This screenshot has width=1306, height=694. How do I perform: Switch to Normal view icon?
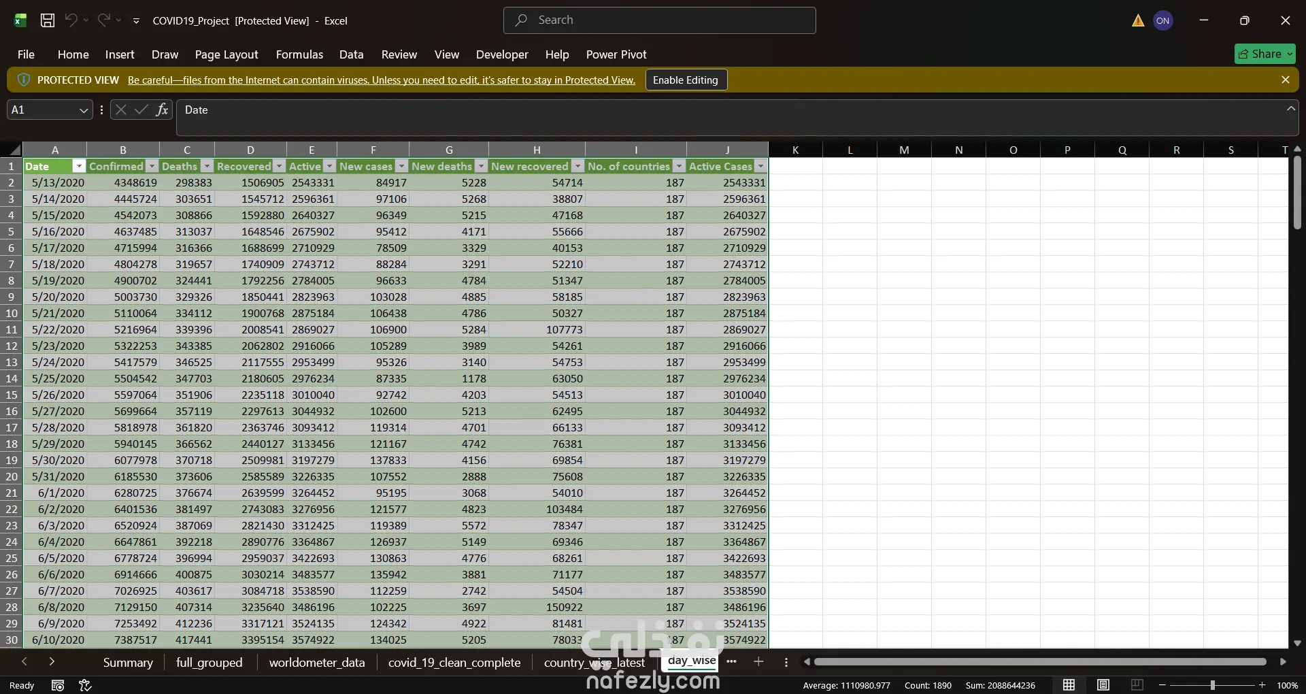(1069, 685)
